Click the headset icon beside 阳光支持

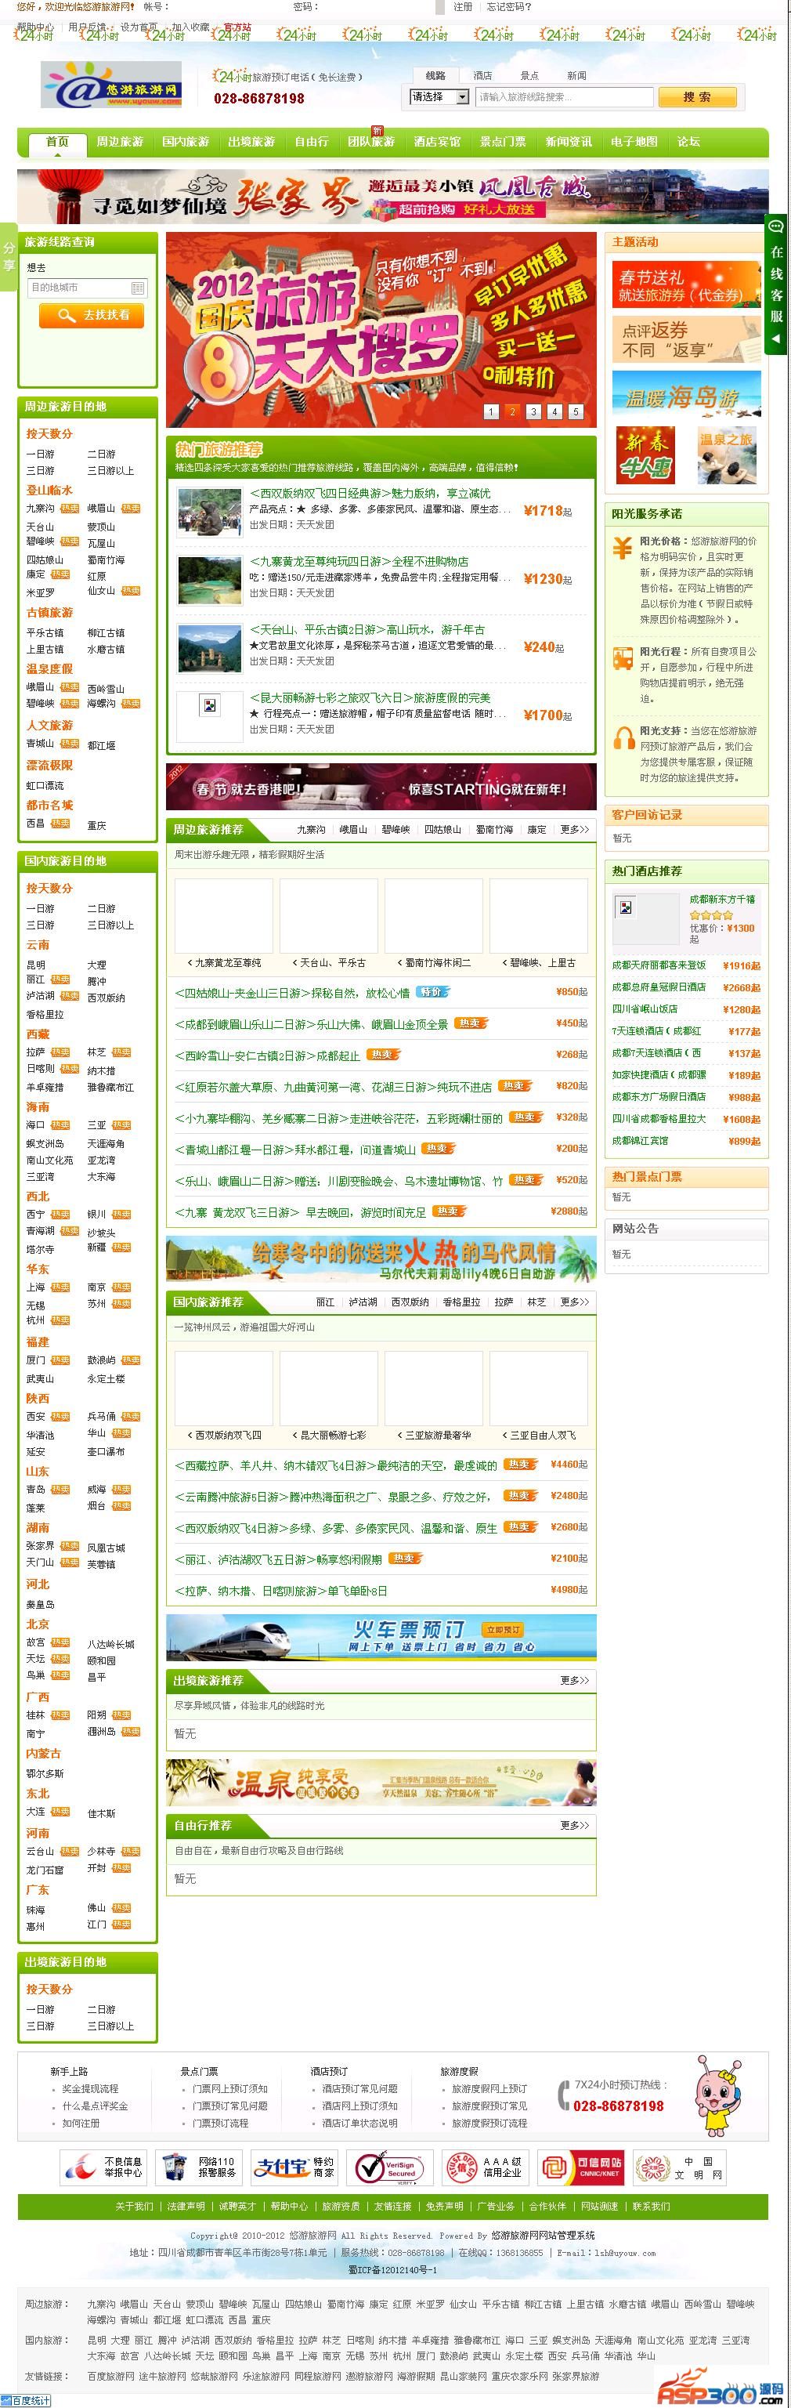pos(623,738)
